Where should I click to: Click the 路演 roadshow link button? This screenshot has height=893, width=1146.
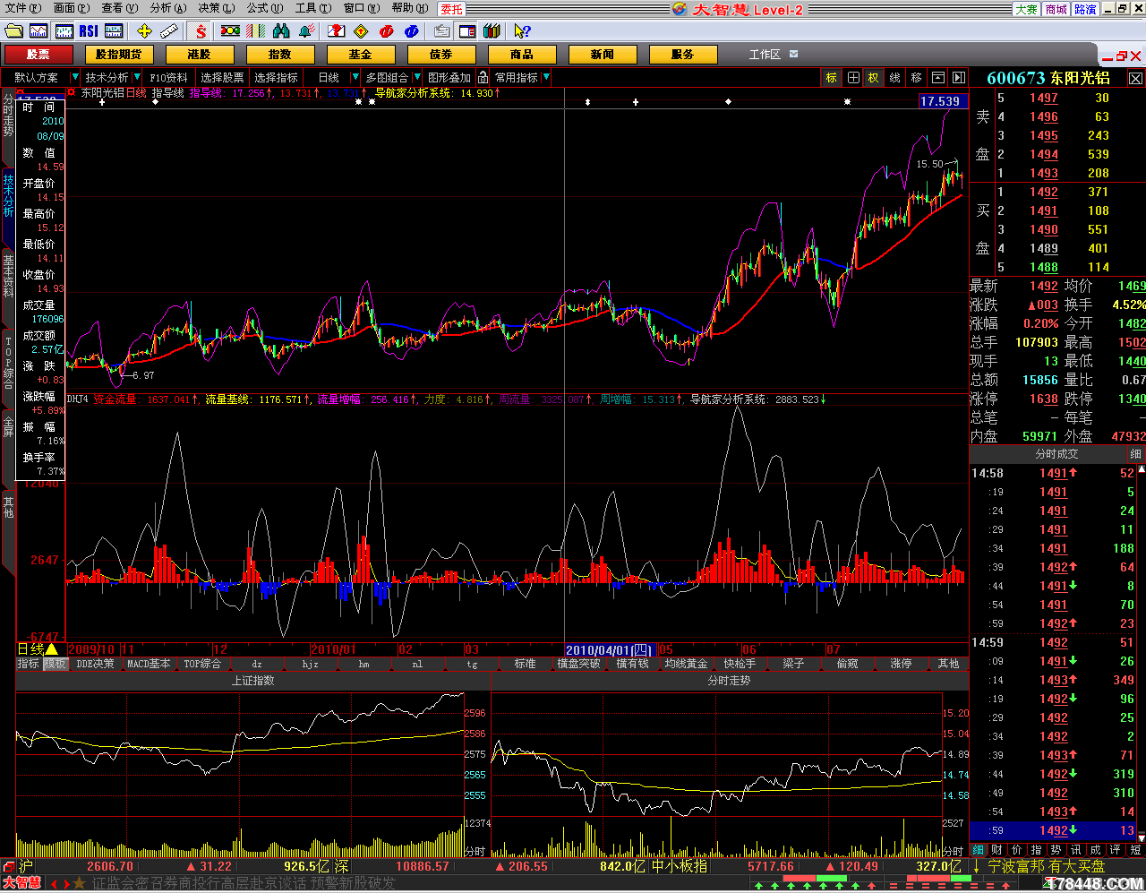click(1086, 9)
